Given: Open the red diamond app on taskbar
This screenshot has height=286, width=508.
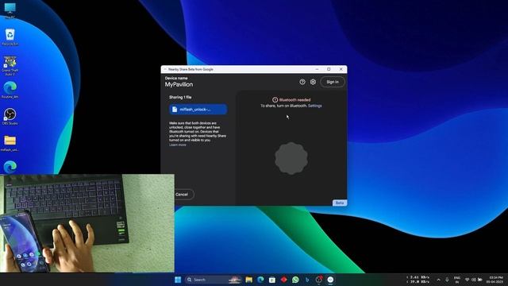Looking at the screenshot, I should [284, 280].
